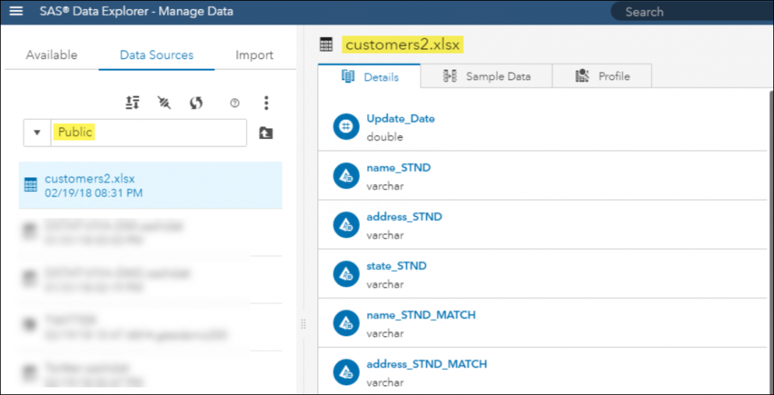Click the character icon for address_STND
This screenshot has height=395, width=774.
pos(346,225)
